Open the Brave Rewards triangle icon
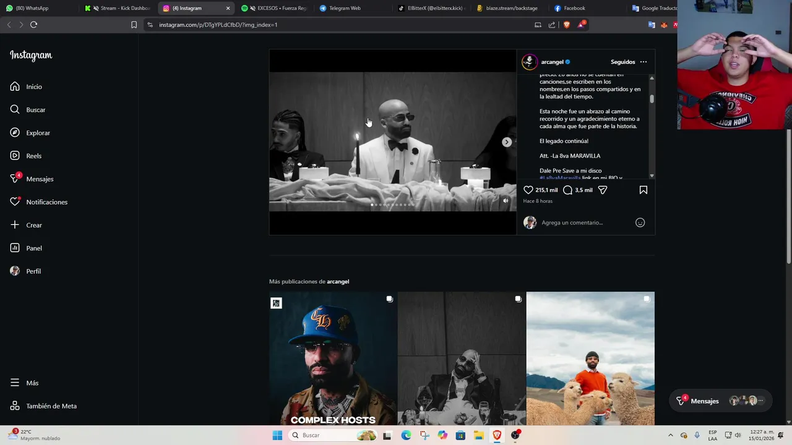Image resolution: width=792 pixels, height=445 pixels. click(x=581, y=25)
